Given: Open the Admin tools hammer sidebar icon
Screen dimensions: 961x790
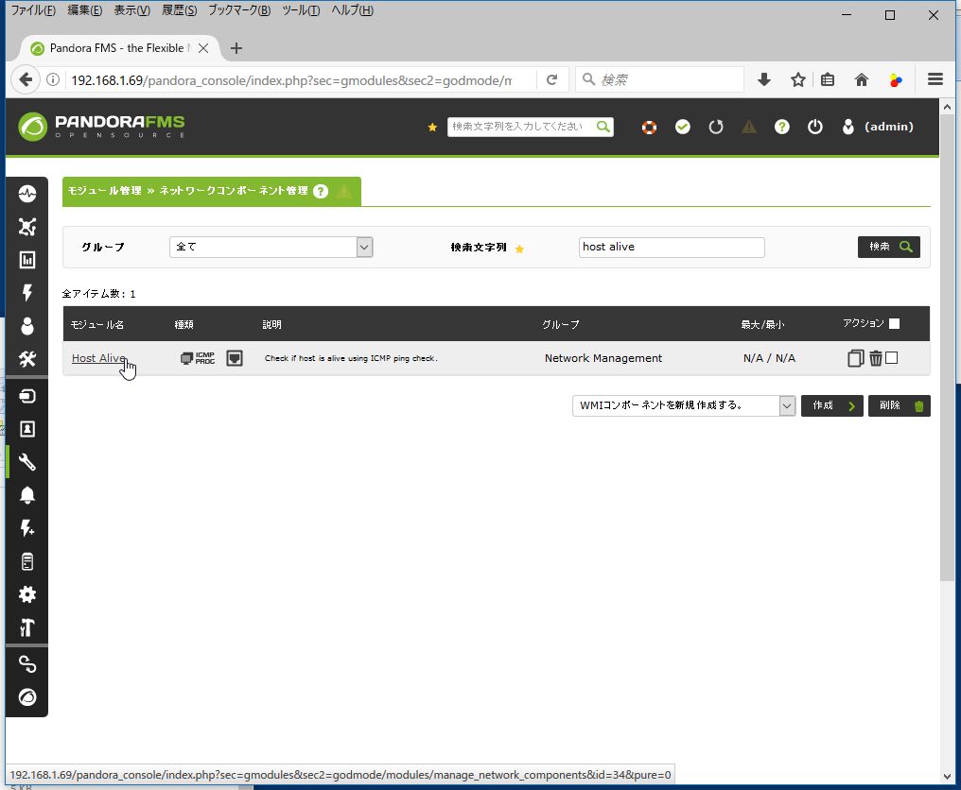Looking at the screenshot, I should coord(27,627).
